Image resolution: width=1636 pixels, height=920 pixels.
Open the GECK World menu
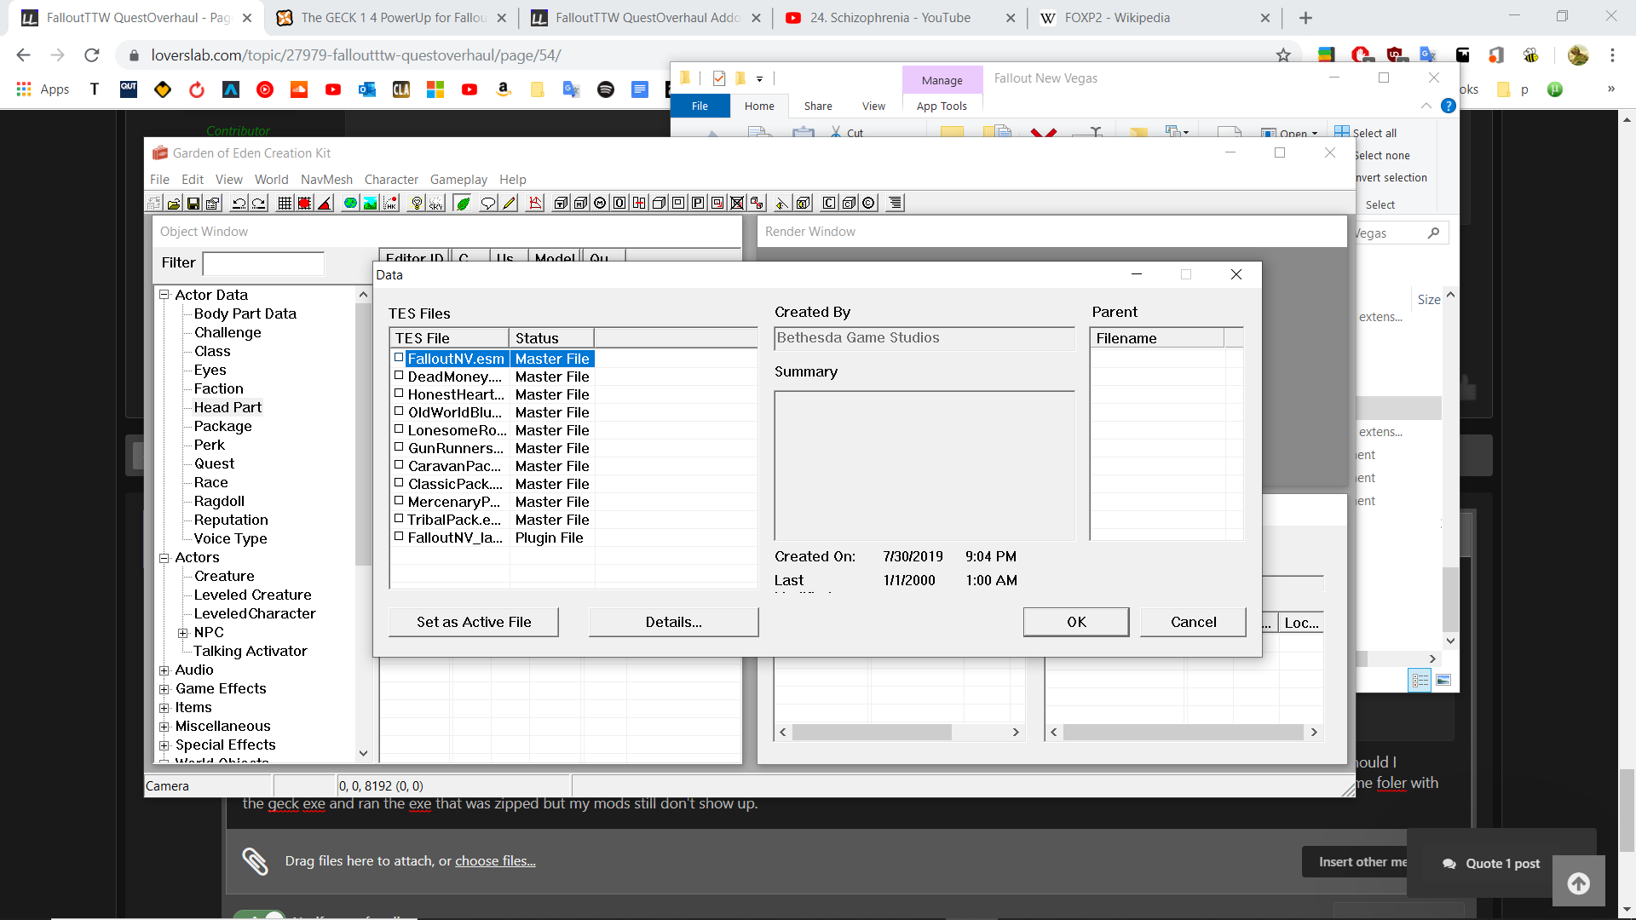[x=271, y=180]
